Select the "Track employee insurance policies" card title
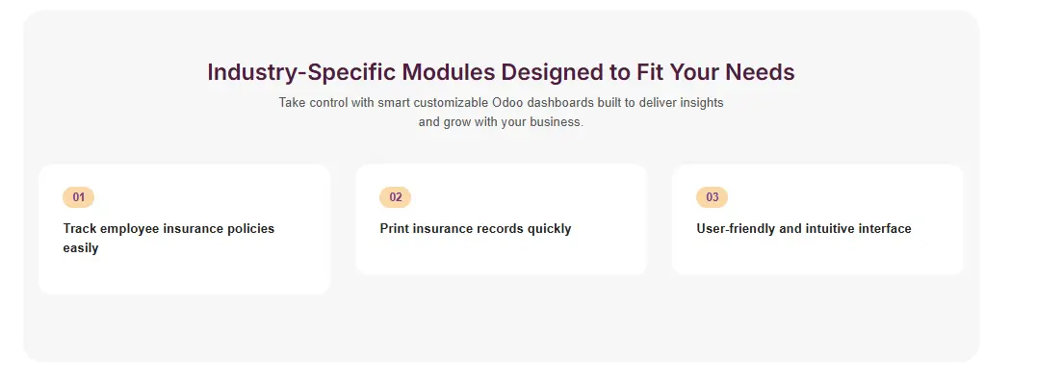Screen dimensions: 1037x385 click(x=169, y=229)
